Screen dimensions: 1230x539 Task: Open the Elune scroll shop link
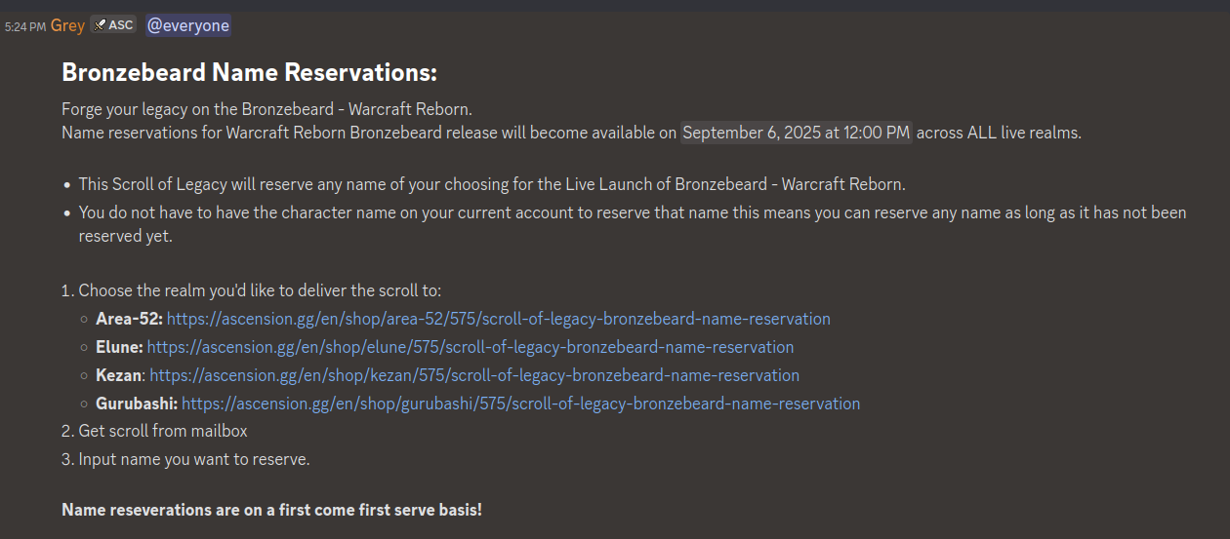470,347
